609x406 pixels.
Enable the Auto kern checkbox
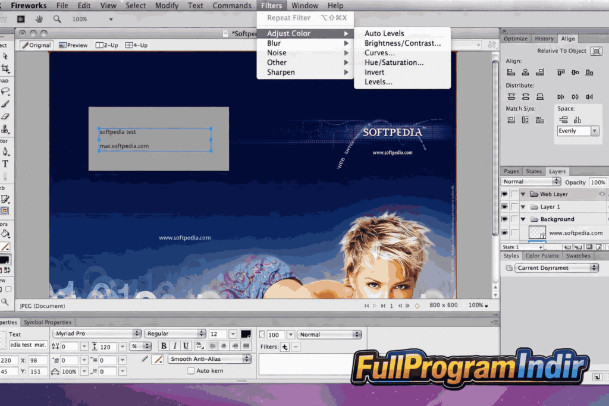point(191,370)
